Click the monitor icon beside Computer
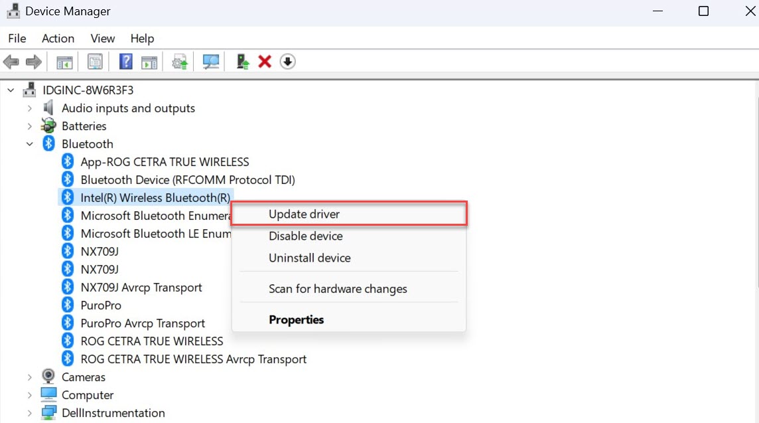The width and height of the screenshot is (759, 423). click(x=48, y=394)
